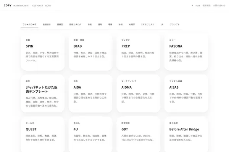Open the 4U headline framework card
The height and width of the screenshot is (152, 229).
tap(90, 134)
